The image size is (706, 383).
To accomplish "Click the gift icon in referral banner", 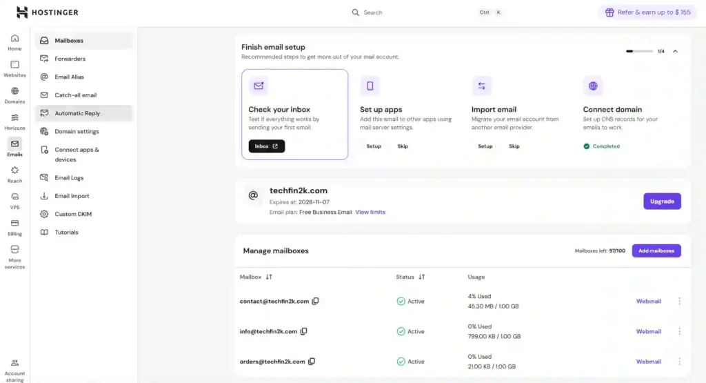I will [609, 12].
